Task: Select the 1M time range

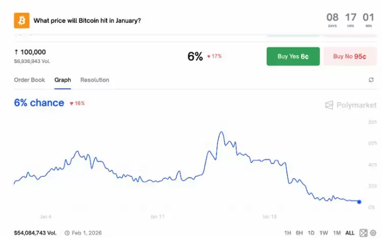Action: [x=337, y=233]
